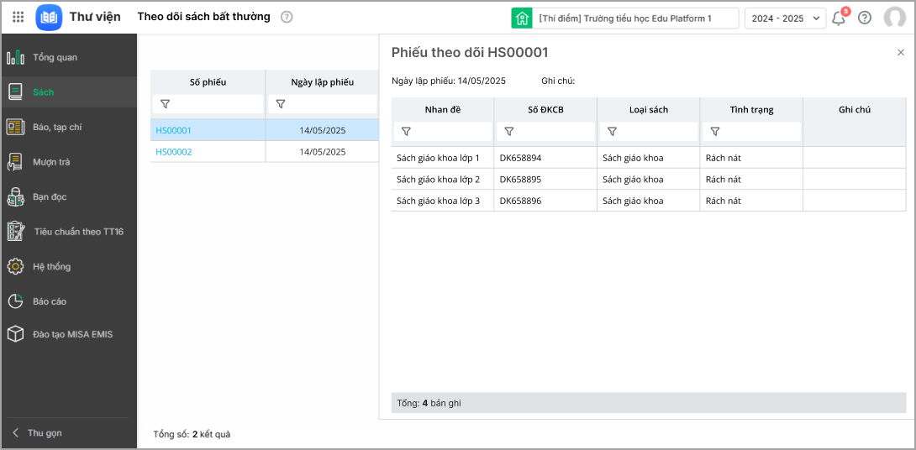
Task: Select Báo cáo in the sidebar
Action: click(50, 301)
